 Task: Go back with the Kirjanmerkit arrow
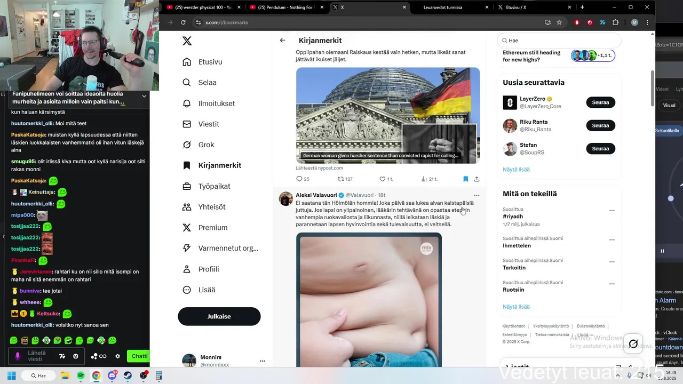click(x=282, y=41)
